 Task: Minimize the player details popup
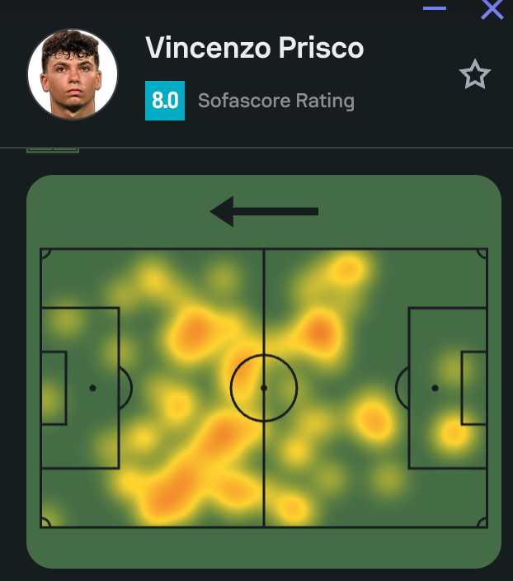coord(435,8)
